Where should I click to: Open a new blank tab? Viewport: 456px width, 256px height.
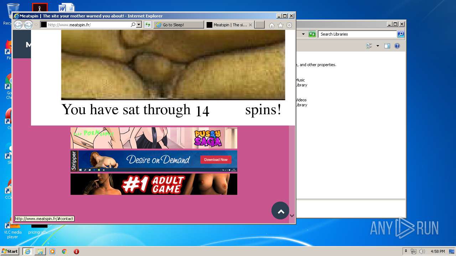[x=260, y=25]
